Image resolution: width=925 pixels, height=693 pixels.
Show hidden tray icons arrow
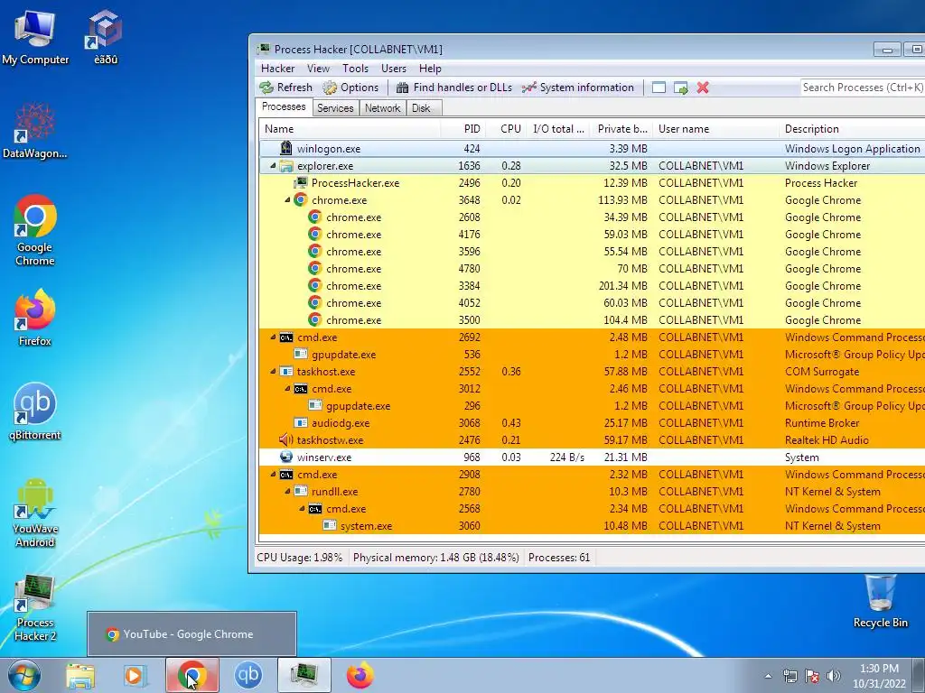[768, 676]
